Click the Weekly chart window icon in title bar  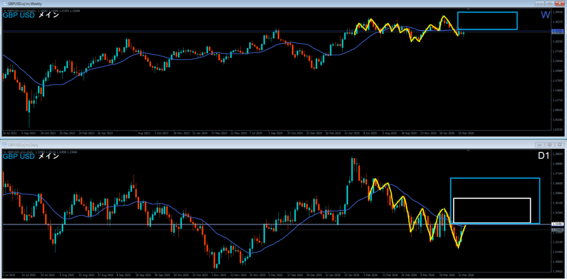[4, 3]
